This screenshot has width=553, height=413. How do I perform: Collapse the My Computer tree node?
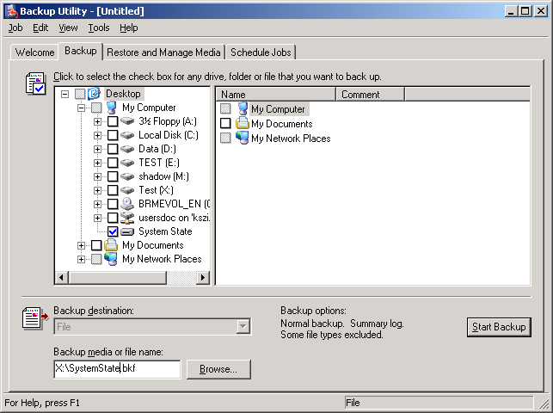[x=81, y=108]
